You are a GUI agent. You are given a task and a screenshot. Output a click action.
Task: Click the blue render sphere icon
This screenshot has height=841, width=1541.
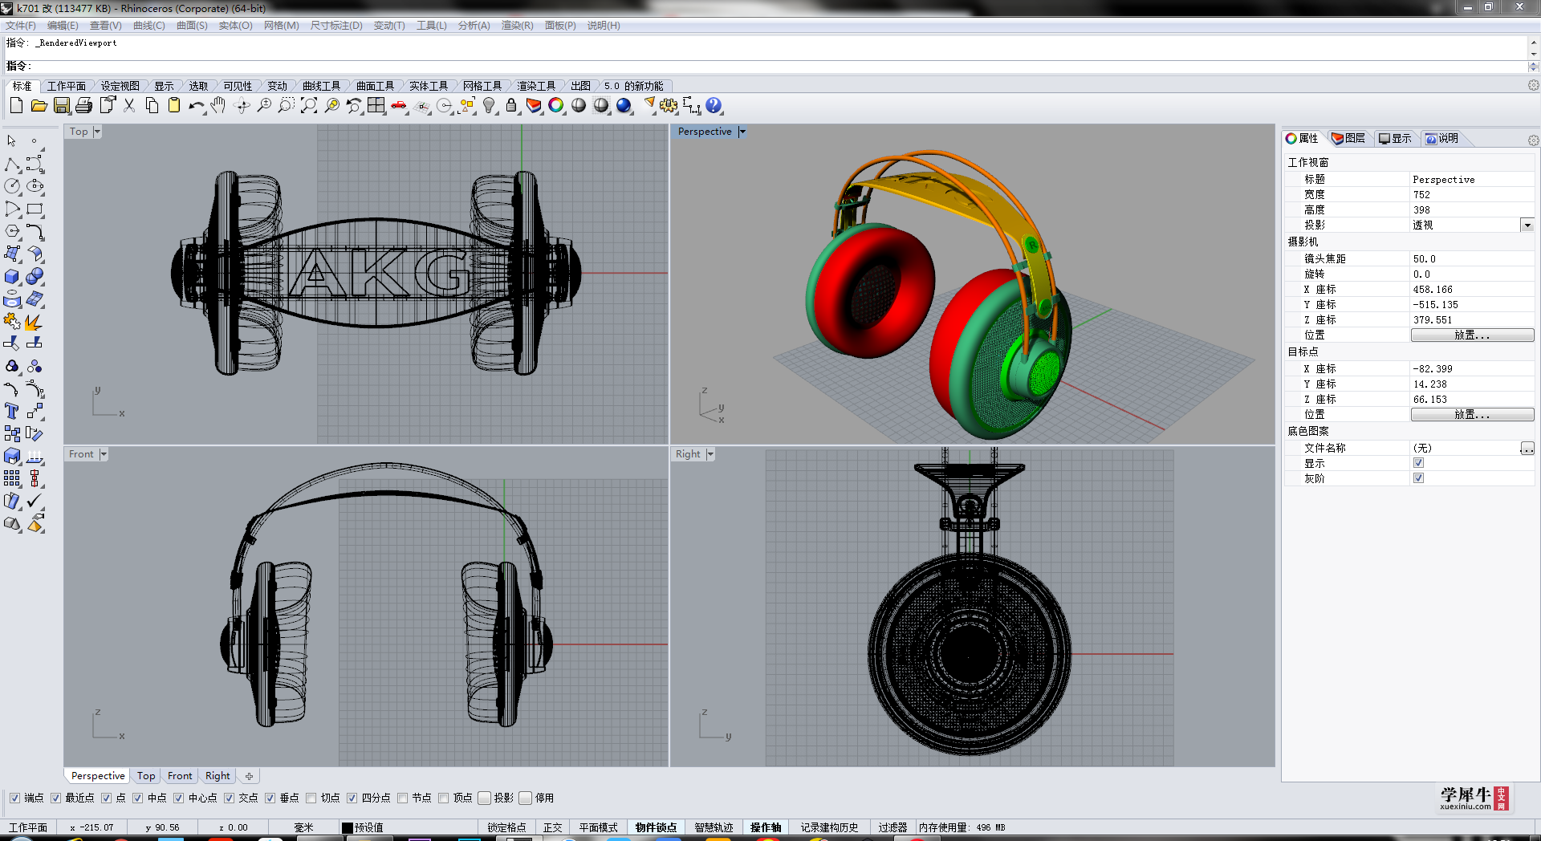click(x=624, y=105)
